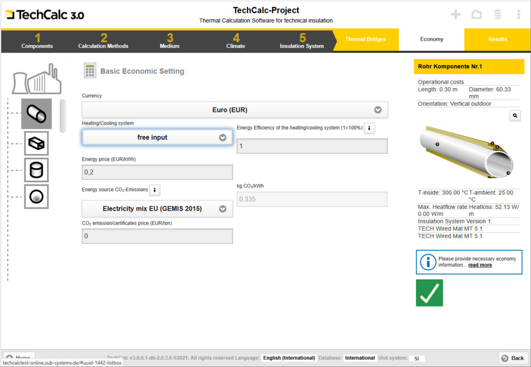The image size is (531, 367).
Task: Follow the read more link
Action: 480,265
